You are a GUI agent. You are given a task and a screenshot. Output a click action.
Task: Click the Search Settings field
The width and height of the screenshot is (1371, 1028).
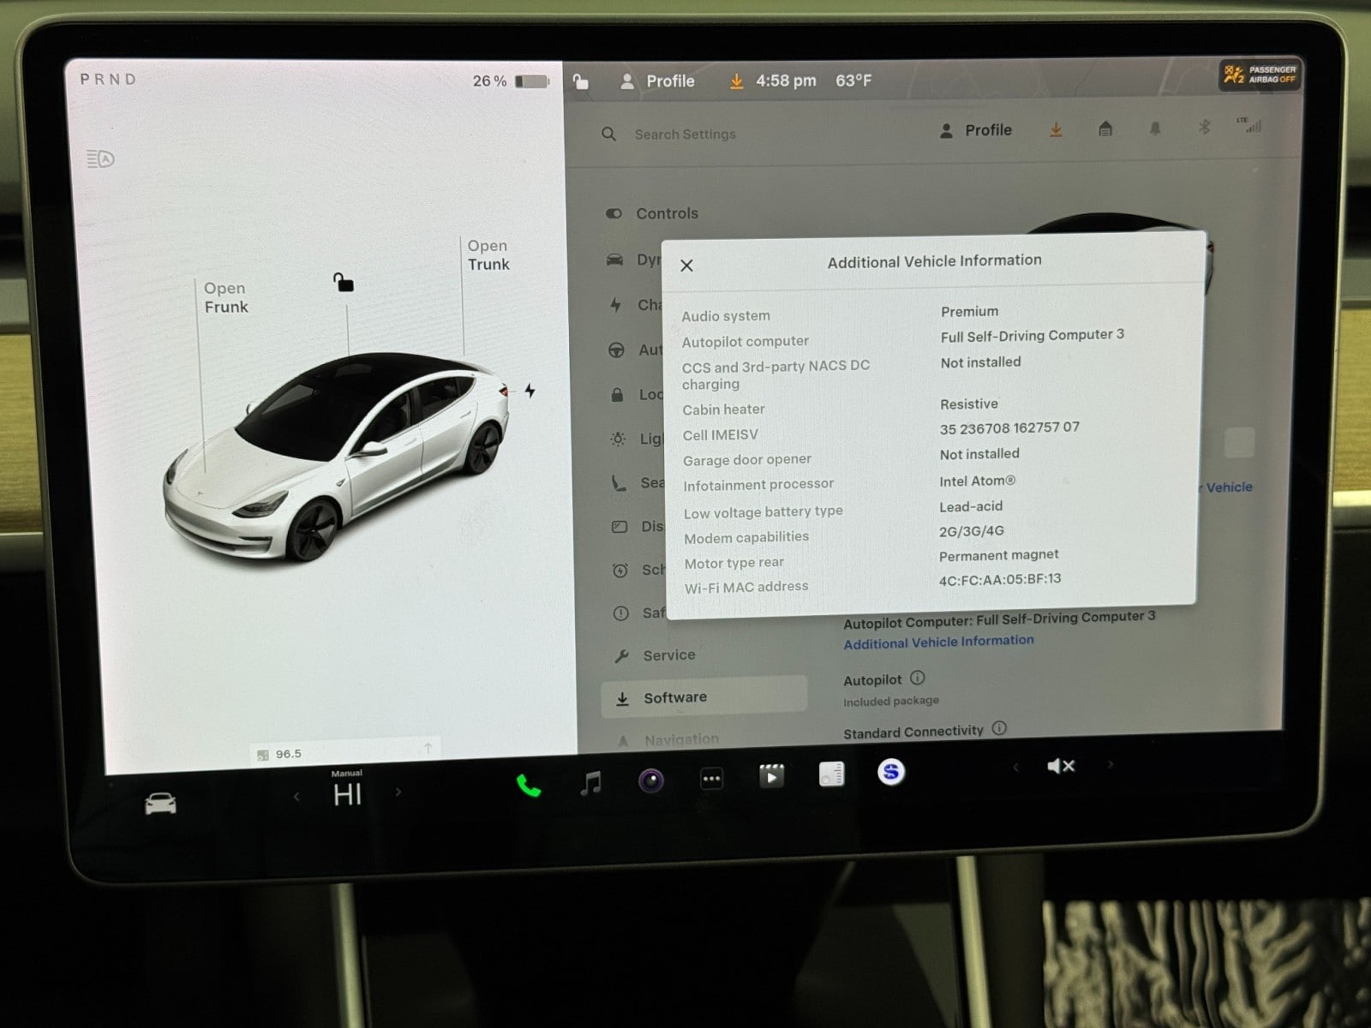685,134
